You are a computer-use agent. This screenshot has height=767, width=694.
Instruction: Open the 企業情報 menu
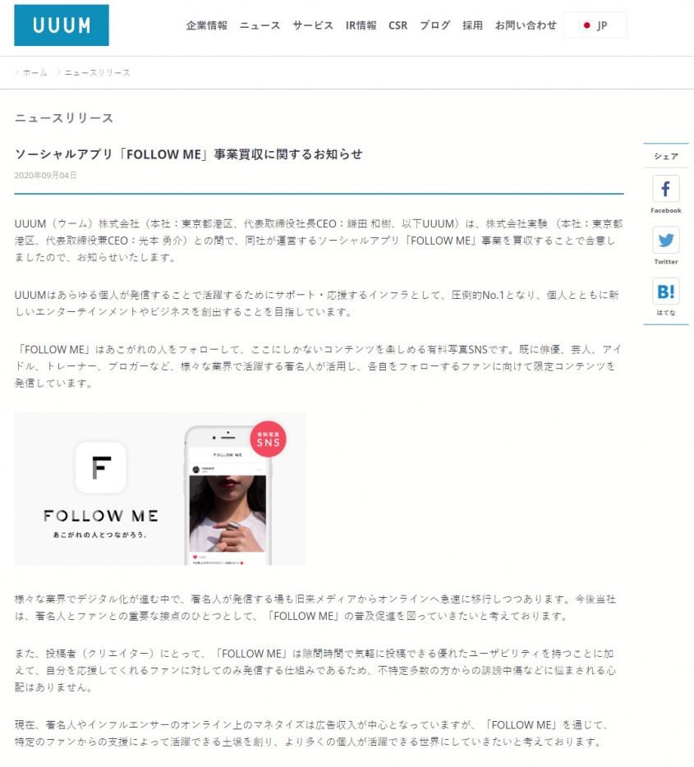click(x=206, y=25)
